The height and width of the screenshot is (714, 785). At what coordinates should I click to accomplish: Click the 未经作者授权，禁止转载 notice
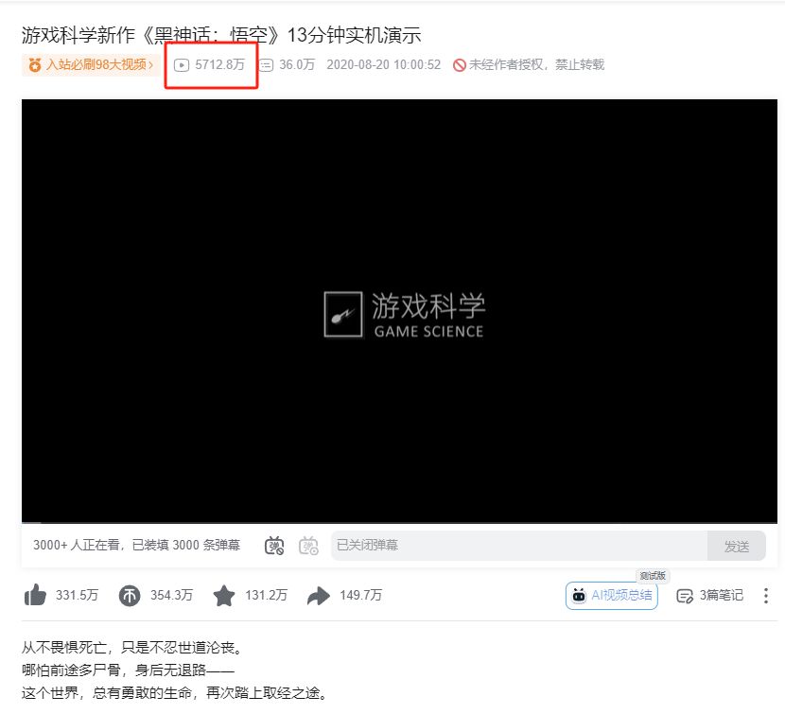tap(536, 64)
